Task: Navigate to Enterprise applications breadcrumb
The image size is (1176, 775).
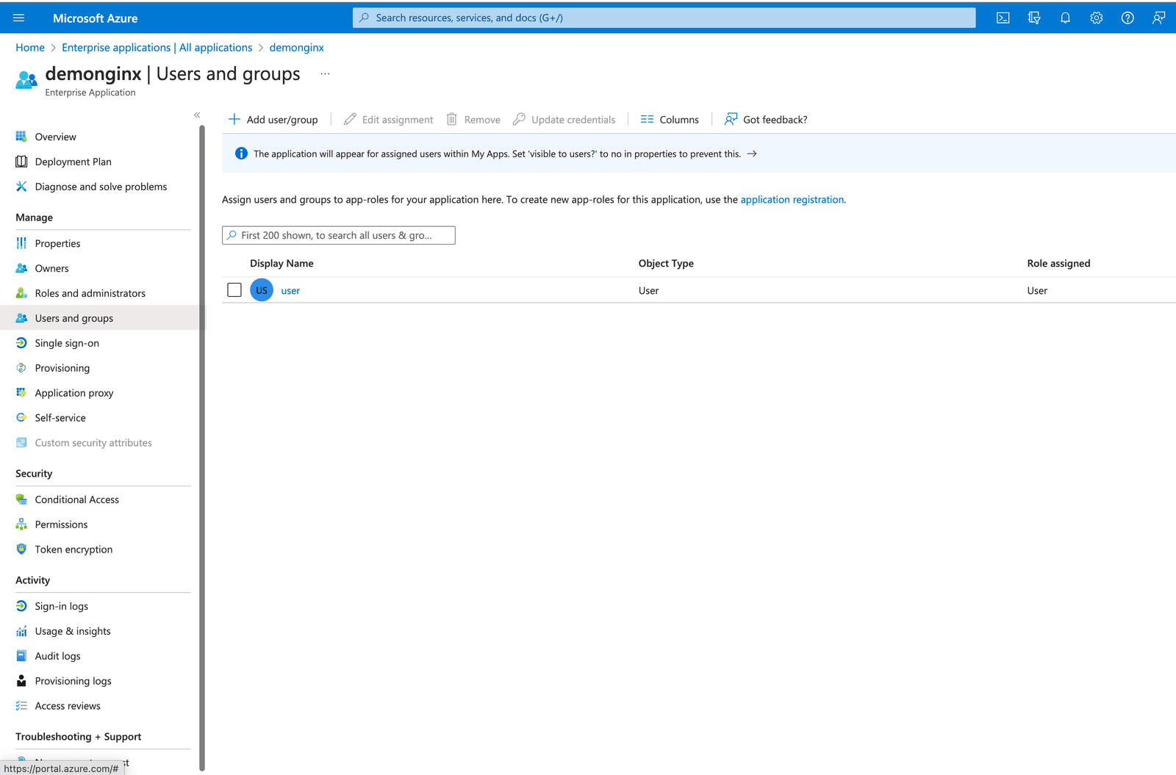Action: click(157, 48)
